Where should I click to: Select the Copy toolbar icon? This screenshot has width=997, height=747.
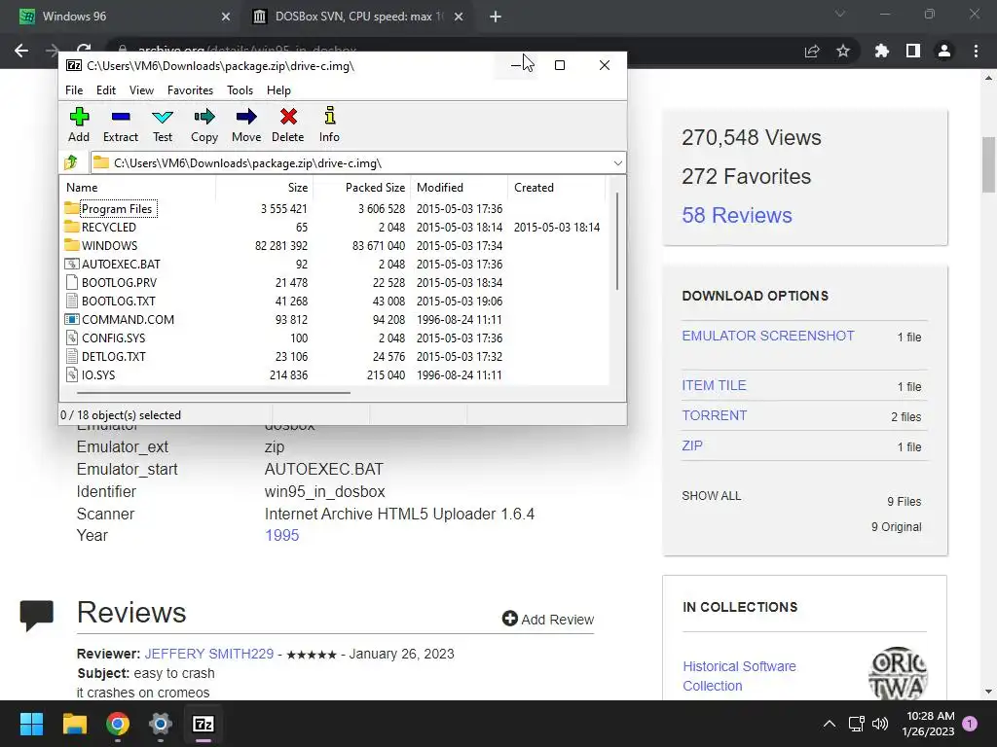coord(204,117)
